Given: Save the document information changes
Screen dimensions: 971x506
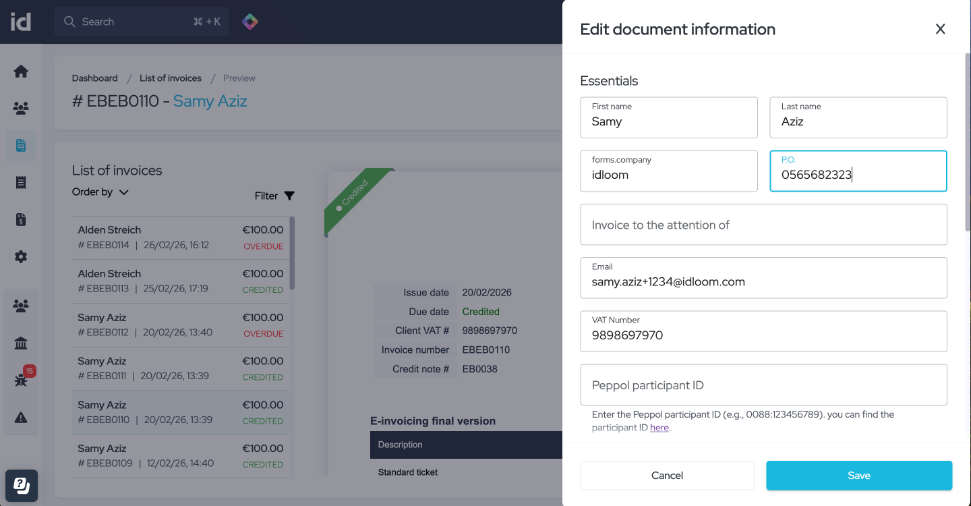Looking at the screenshot, I should [x=858, y=475].
